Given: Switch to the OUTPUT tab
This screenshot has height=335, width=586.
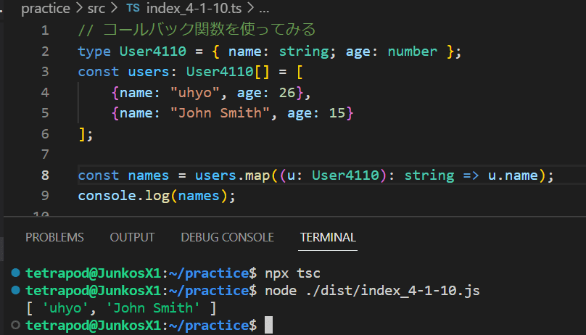Looking at the screenshot, I should tap(132, 237).
